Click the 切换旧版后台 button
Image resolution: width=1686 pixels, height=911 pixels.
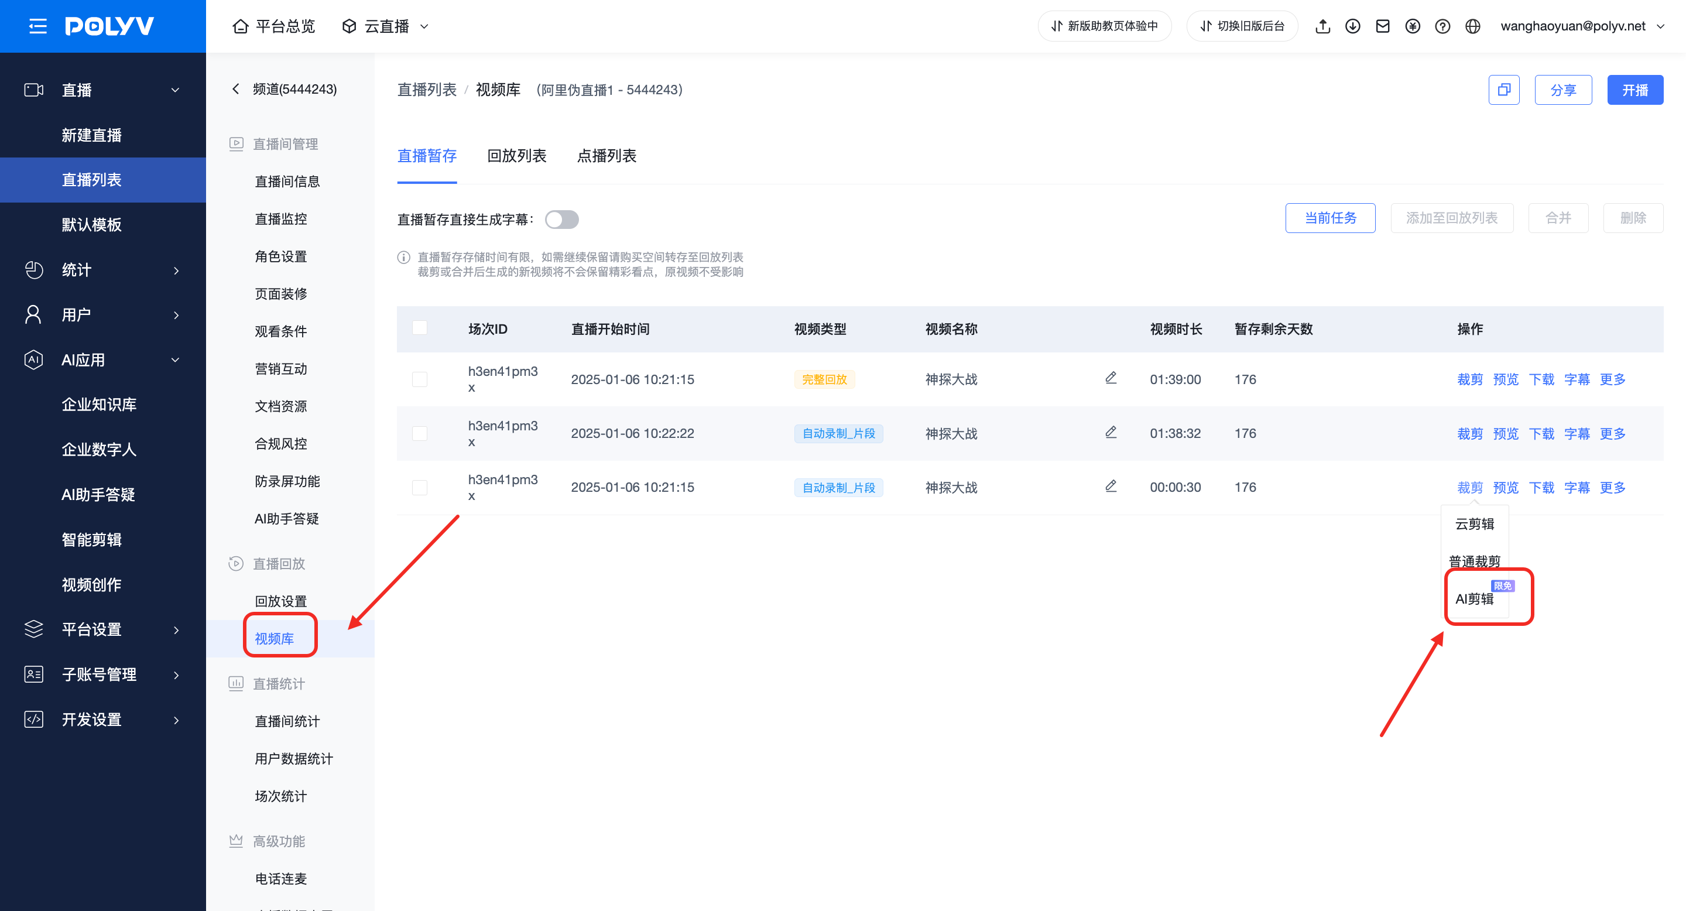1242,26
